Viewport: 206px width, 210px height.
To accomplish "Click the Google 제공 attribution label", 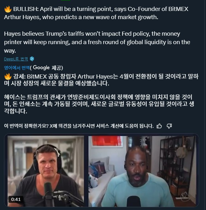I will click(46, 68).
